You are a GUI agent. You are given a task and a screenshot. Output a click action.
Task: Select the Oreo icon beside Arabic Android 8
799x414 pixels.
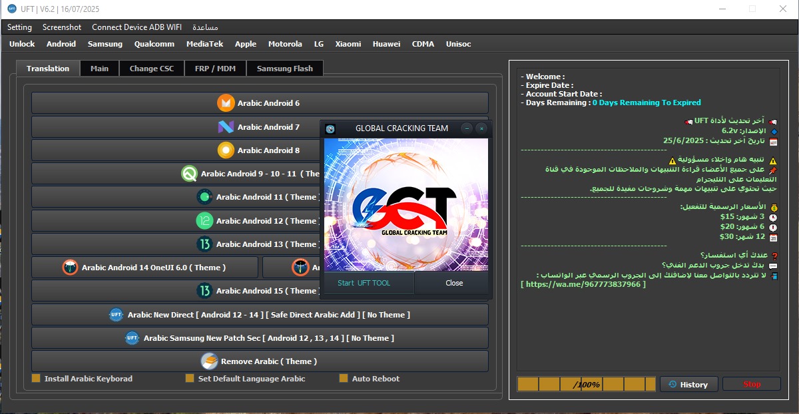click(x=226, y=150)
